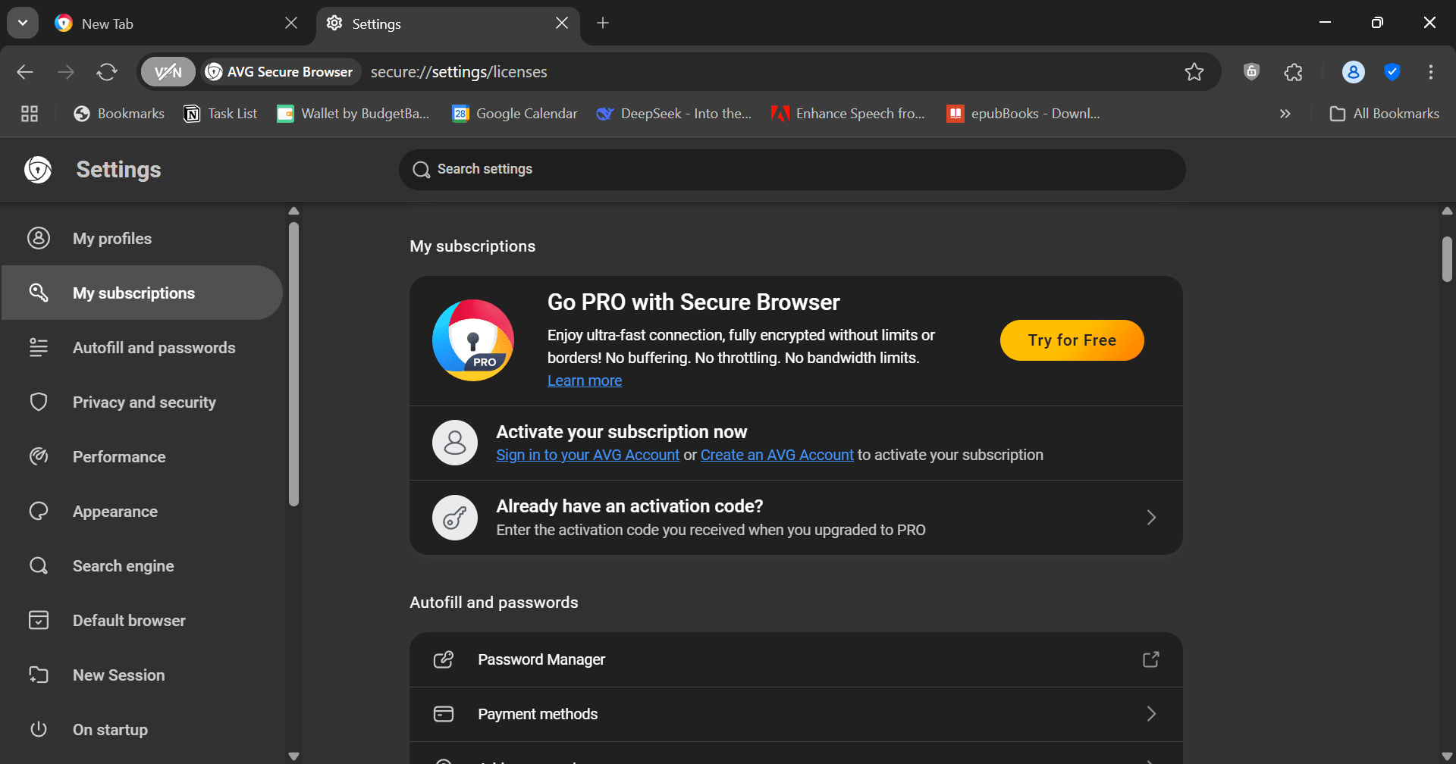The height and width of the screenshot is (764, 1456).
Task: Open On startup settings in sidebar
Action: pos(142,730)
